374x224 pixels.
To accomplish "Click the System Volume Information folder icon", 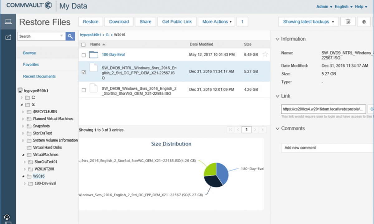I will 29,140.
